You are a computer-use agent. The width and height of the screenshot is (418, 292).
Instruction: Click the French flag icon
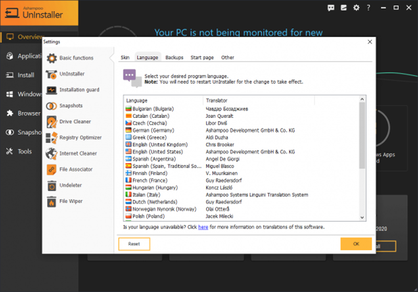[x=129, y=180]
